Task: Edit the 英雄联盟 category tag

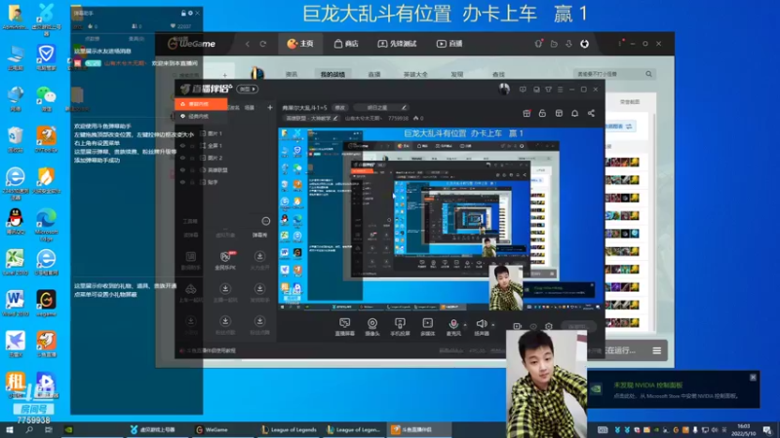Action: 311,118
